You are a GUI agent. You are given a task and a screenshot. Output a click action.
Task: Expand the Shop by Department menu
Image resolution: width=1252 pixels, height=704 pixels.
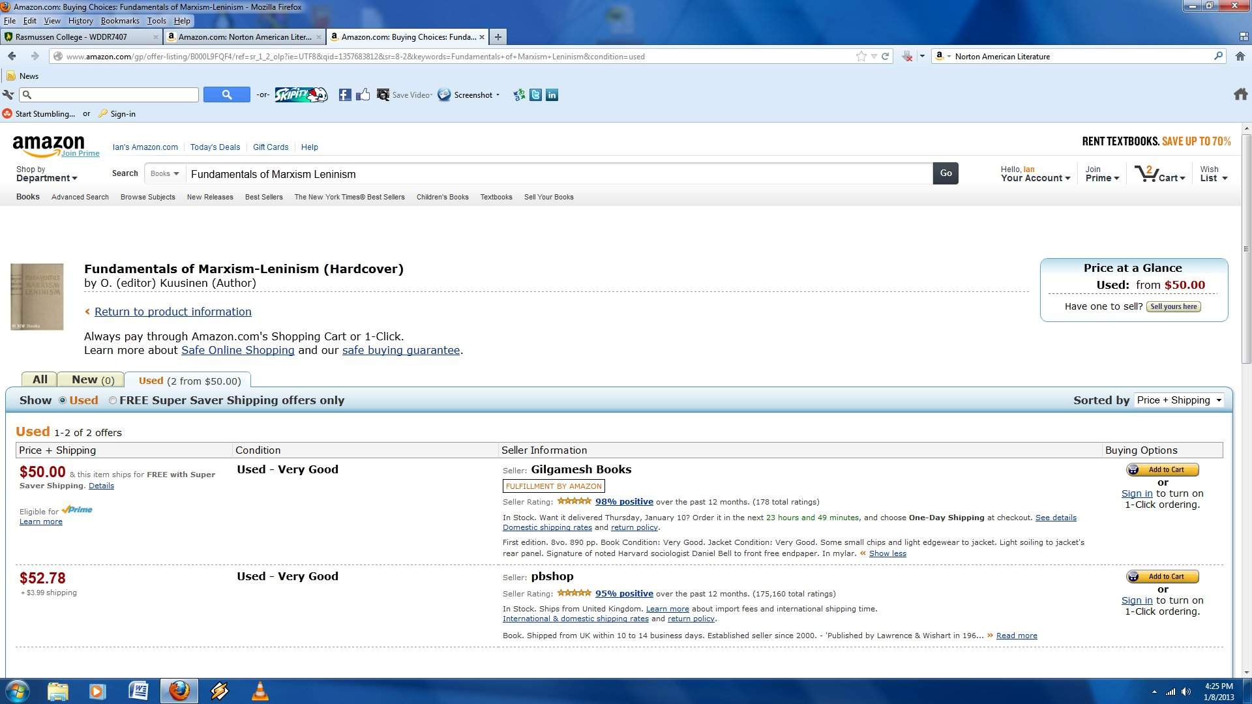[x=46, y=174]
